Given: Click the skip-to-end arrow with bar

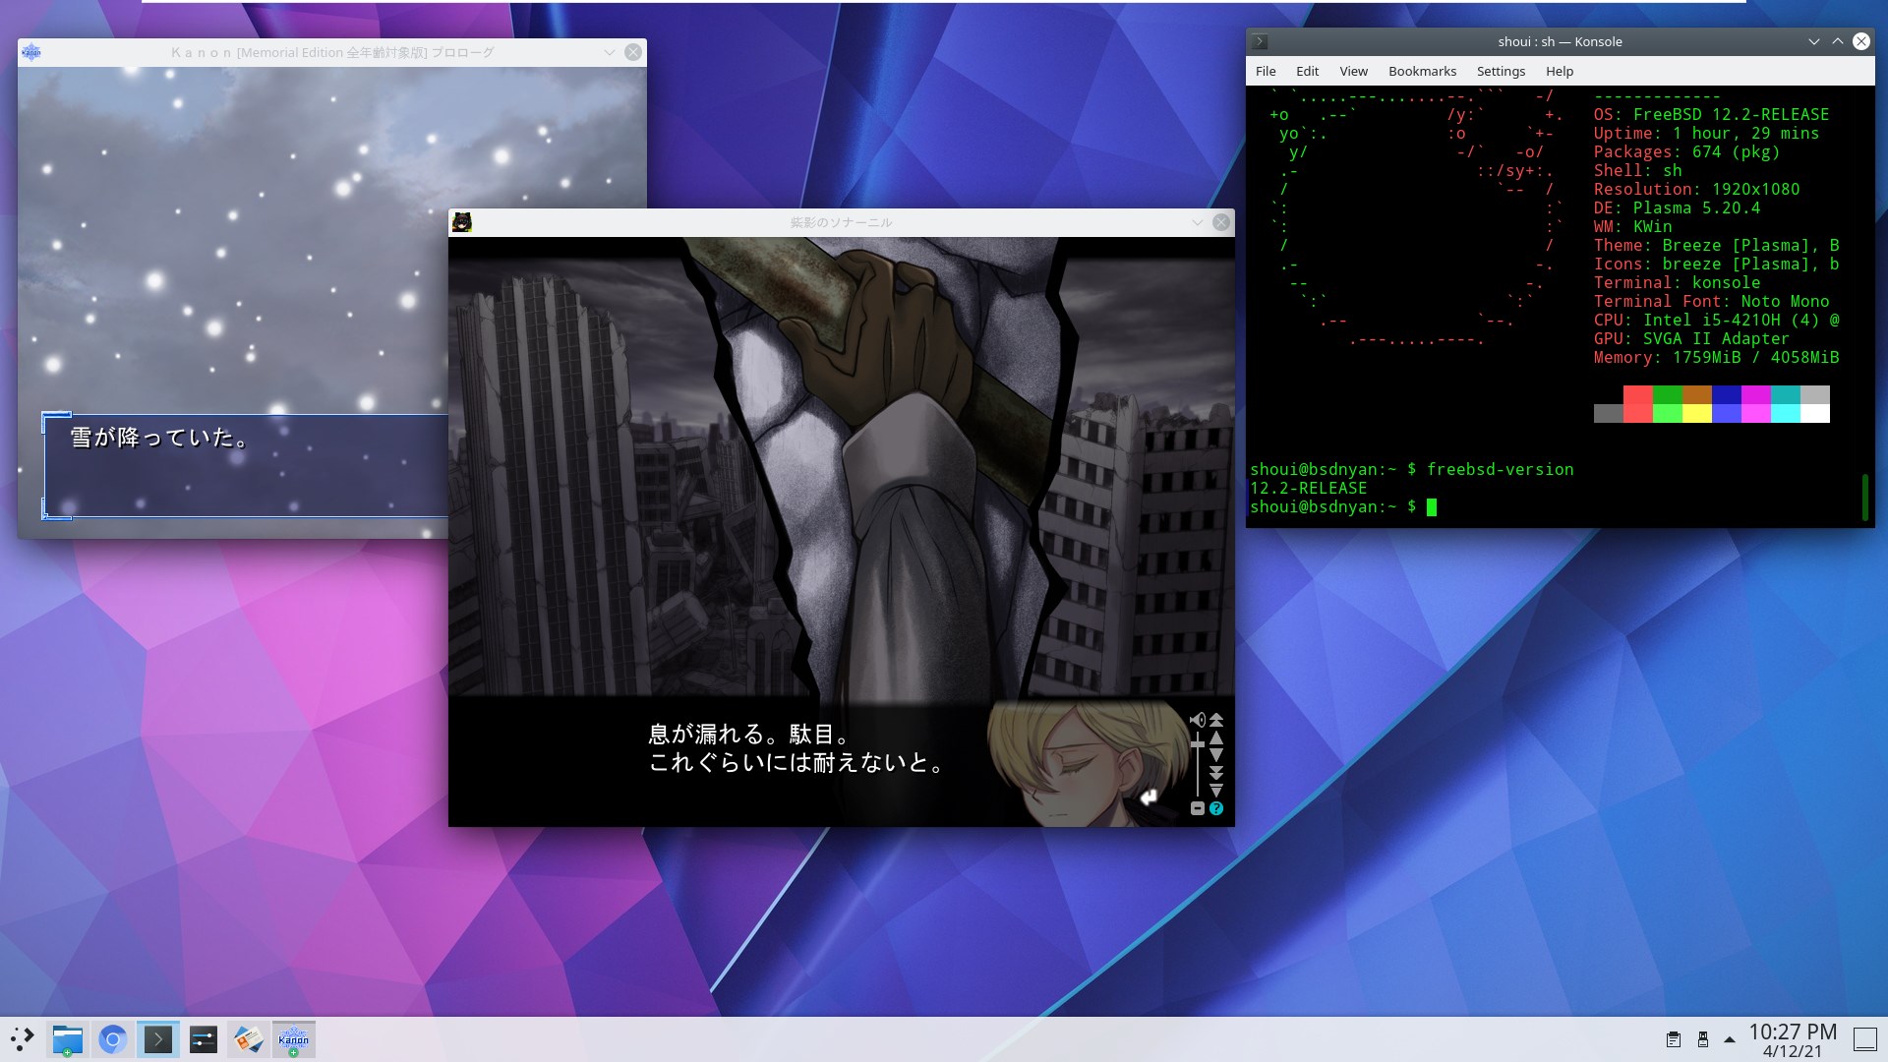Looking at the screenshot, I should 1216,790.
